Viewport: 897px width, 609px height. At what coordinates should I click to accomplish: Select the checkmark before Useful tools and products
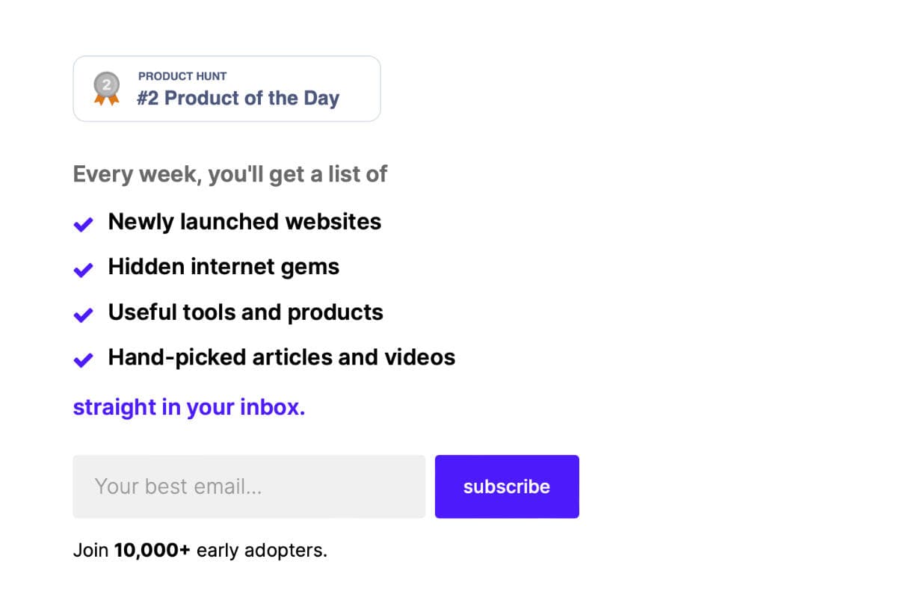(83, 315)
